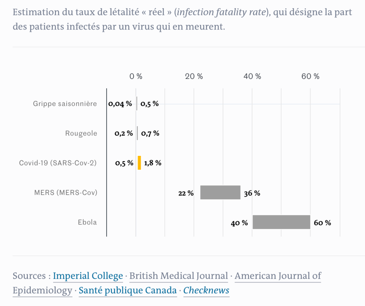Open the Checknews source link
Screen dimensions: 365x306
206,290
